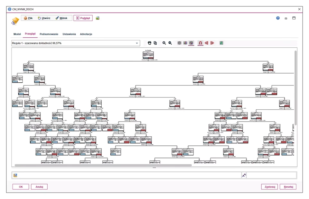Open the Utwórz menu
The width and height of the screenshot is (309, 199).
point(44,18)
